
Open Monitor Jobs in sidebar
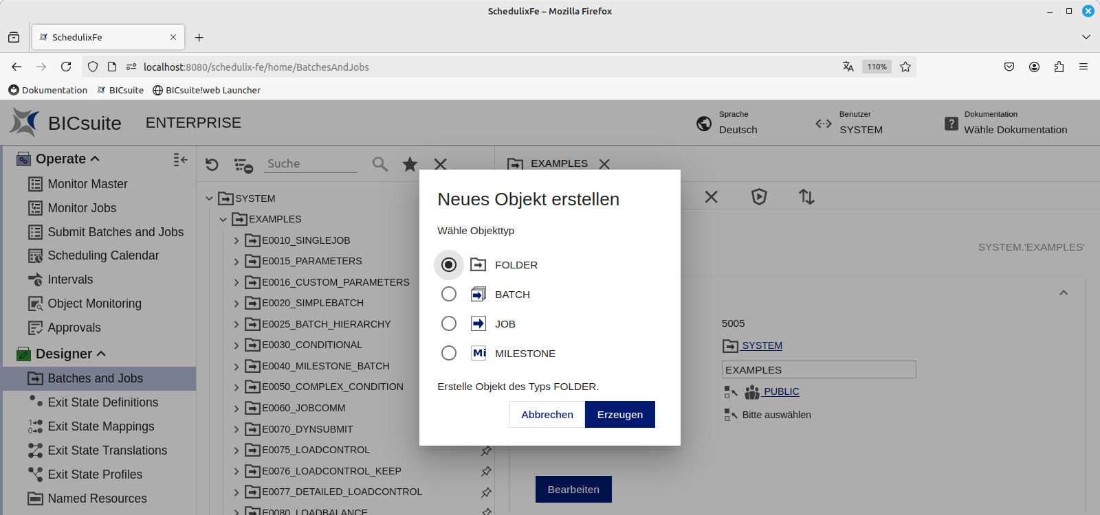coord(82,208)
